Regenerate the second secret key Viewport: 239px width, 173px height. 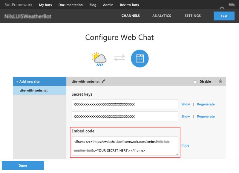[206, 116]
